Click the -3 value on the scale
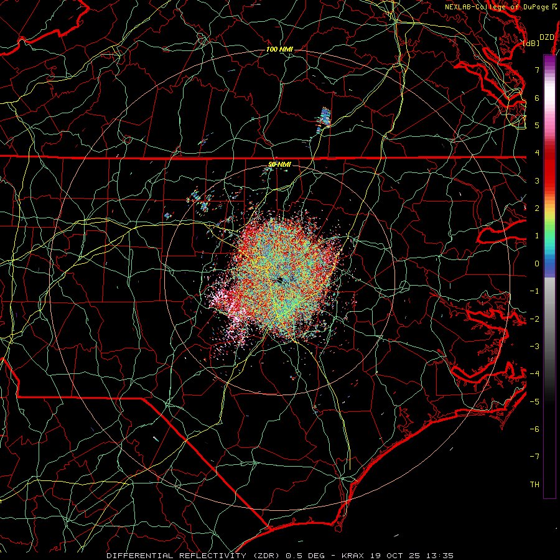Image resolution: width=560 pixels, height=560 pixels. pyautogui.click(x=534, y=347)
